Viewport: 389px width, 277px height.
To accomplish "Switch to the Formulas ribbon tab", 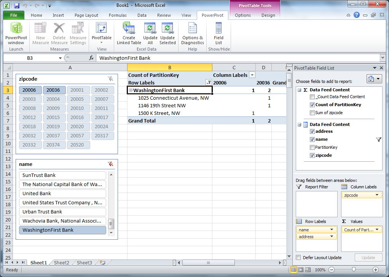I will (x=118, y=15).
